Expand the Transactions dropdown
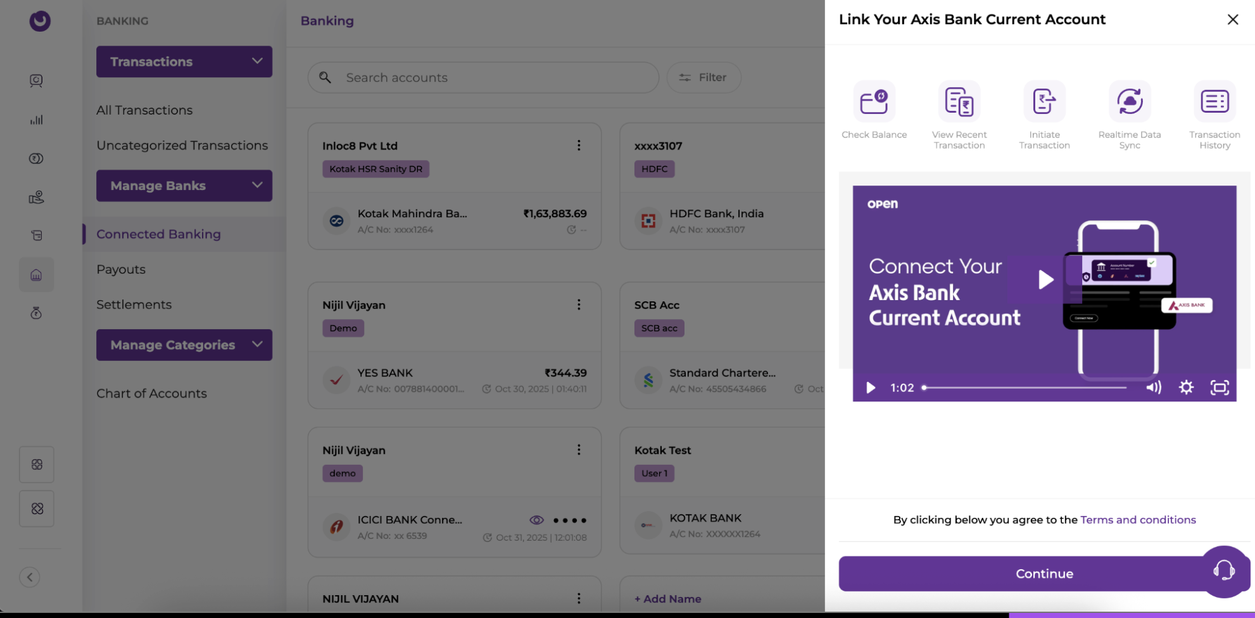The height and width of the screenshot is (618, 1255). [x=184, y=61]
